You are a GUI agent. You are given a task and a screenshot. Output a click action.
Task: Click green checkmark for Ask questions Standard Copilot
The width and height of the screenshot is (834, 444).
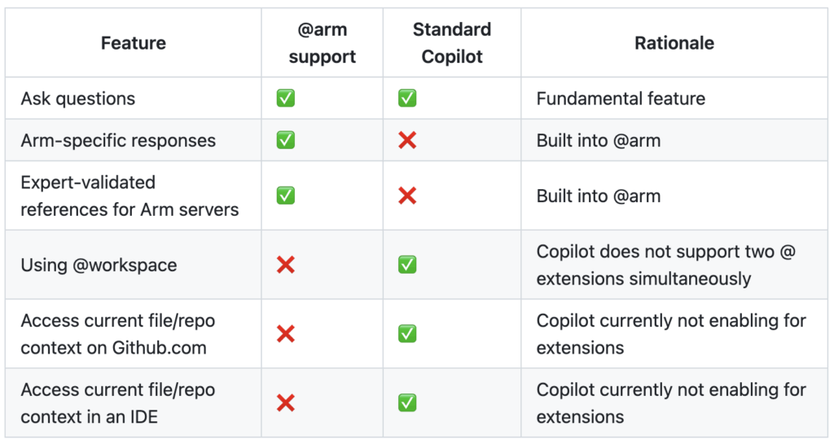pyautogui.click(x=407, y=99)
